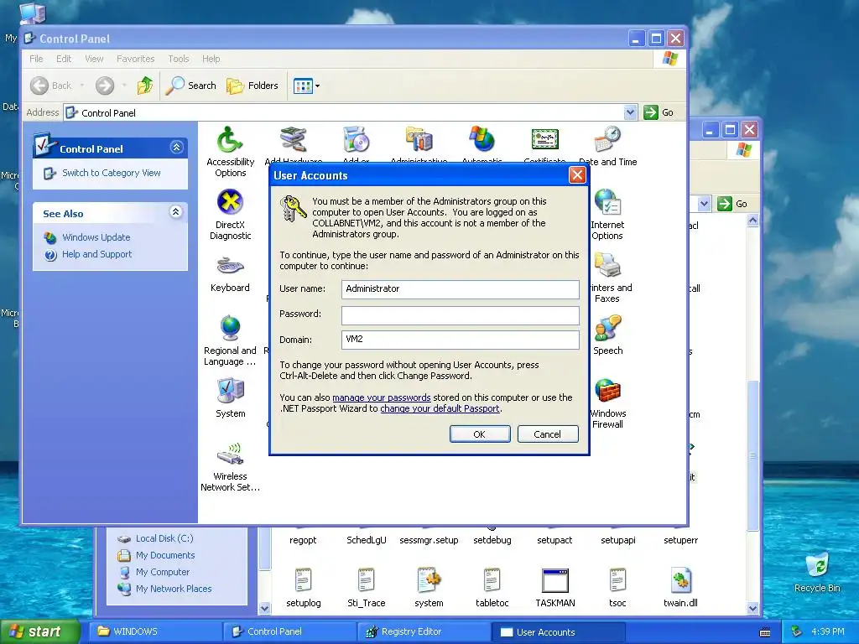
Task: Click the Start button
Action: (40, 631)
